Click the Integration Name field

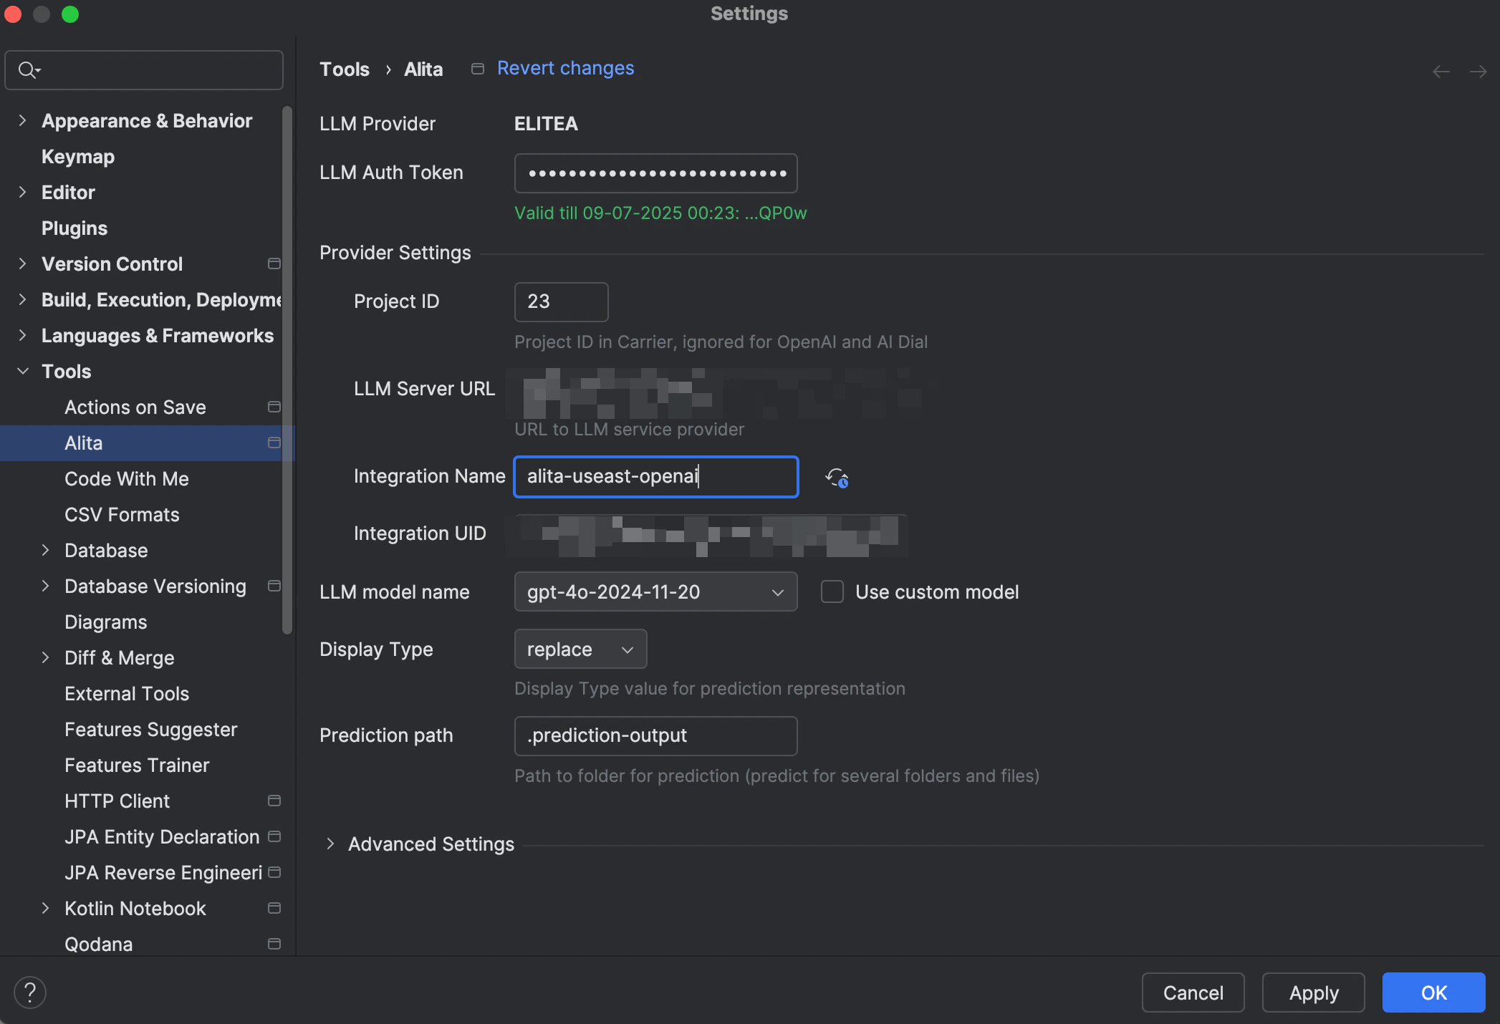(x=655, y=477)
